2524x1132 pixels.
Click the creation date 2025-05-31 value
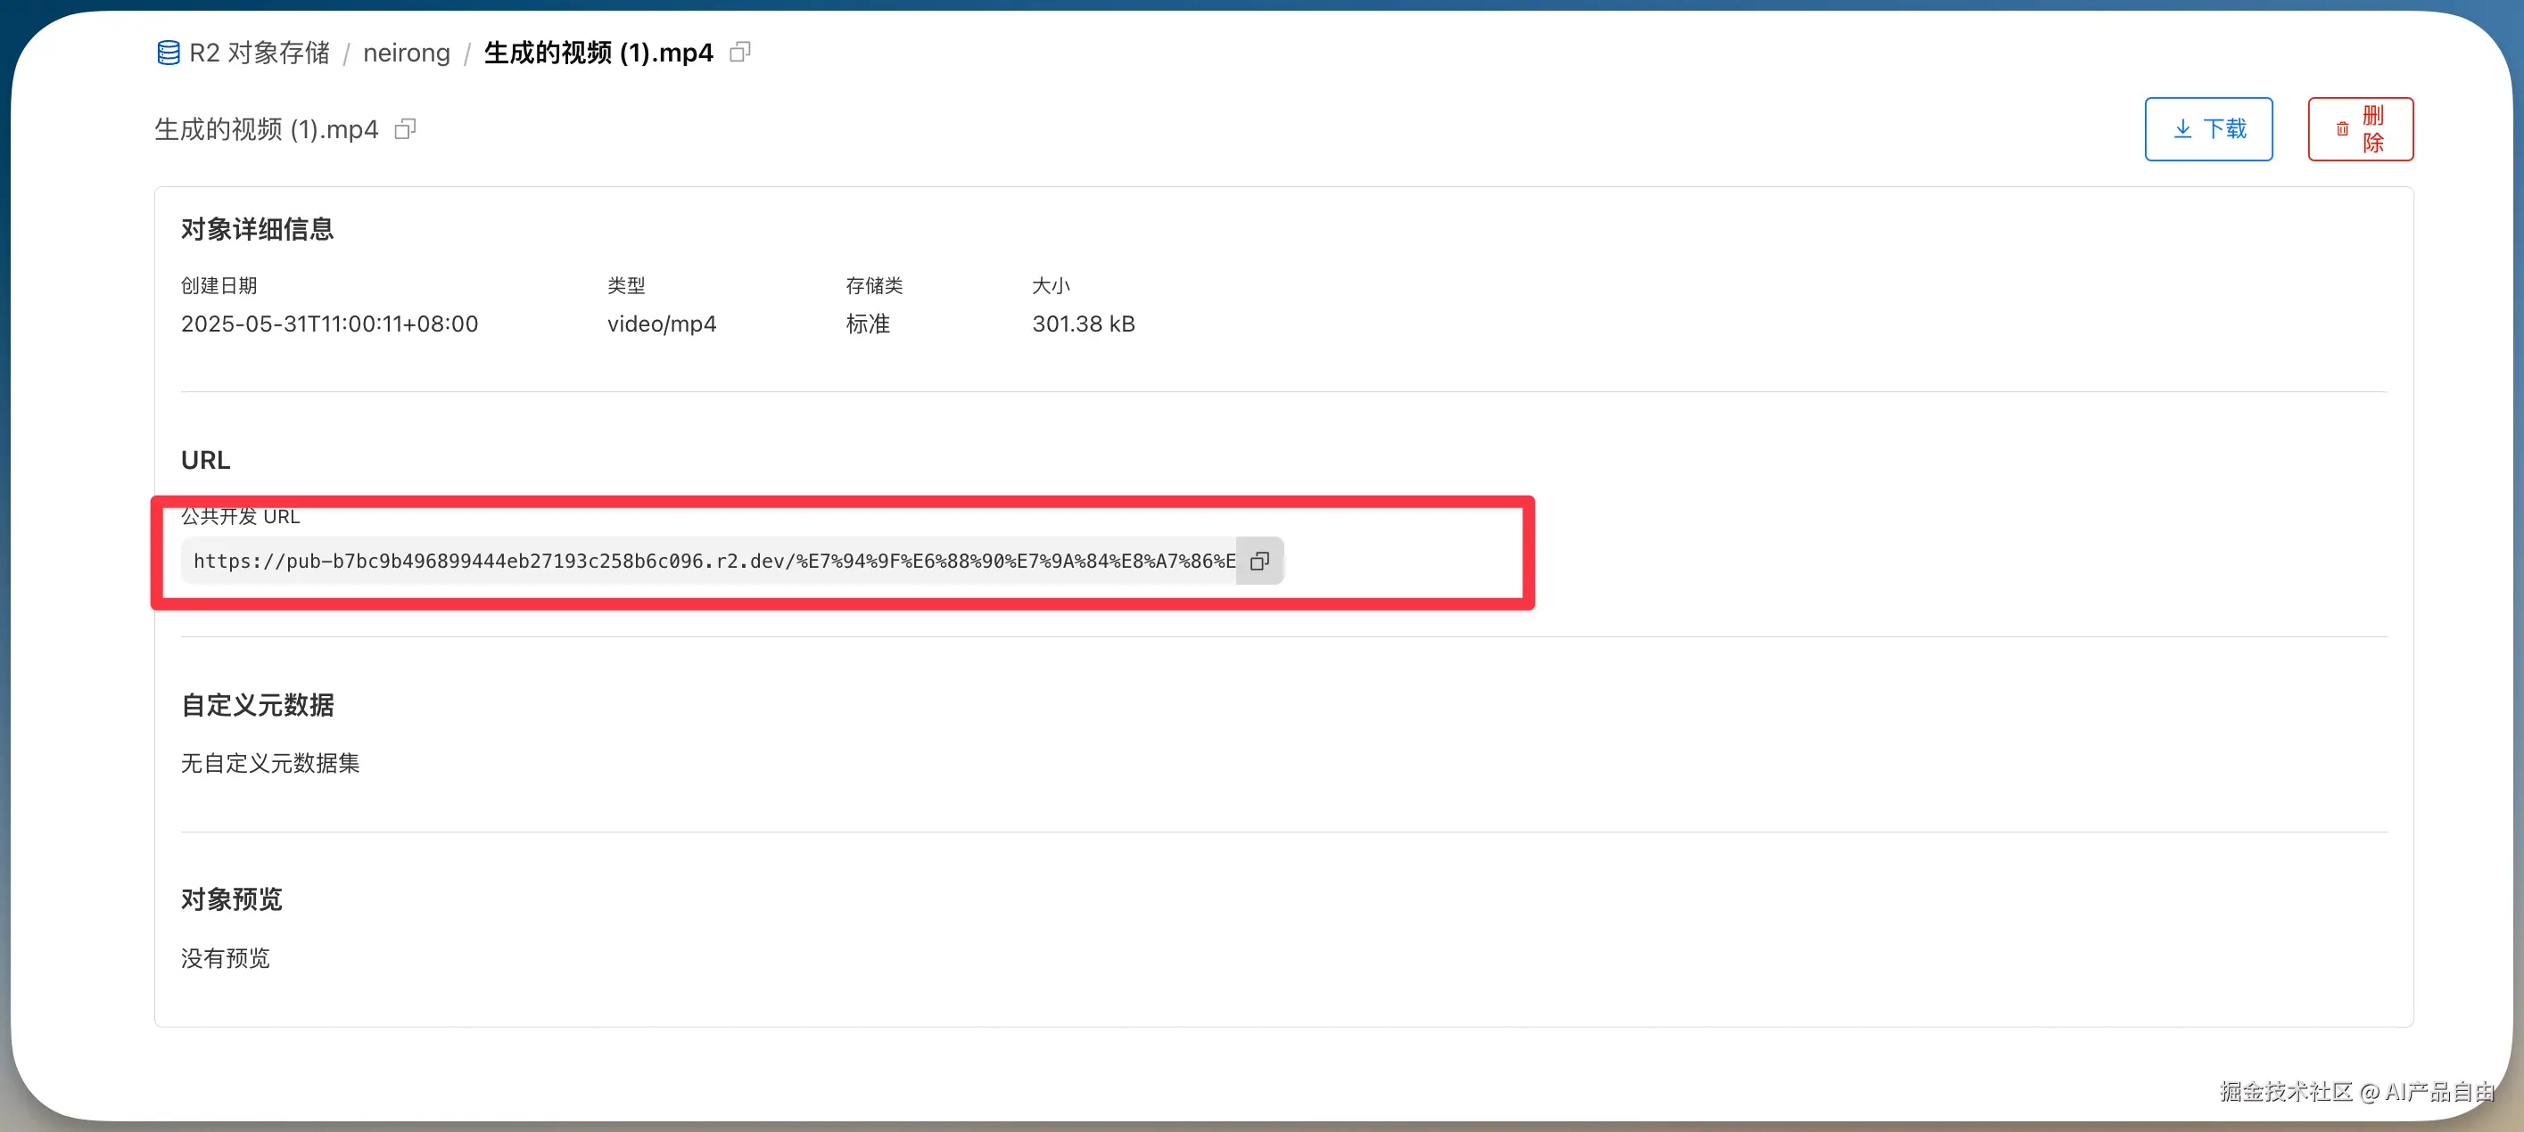coord(329,324)
